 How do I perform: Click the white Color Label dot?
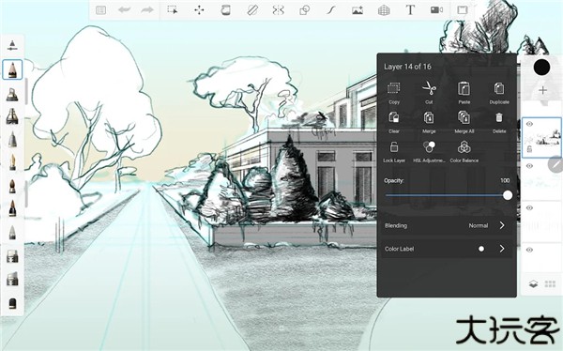click(481, 249)
